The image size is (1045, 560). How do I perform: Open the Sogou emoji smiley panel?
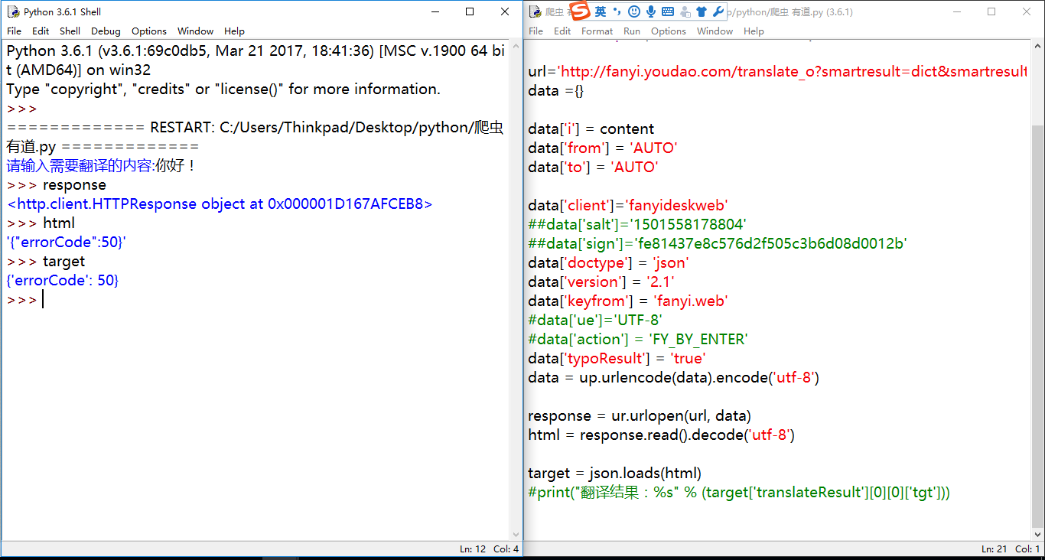(633, 11)
